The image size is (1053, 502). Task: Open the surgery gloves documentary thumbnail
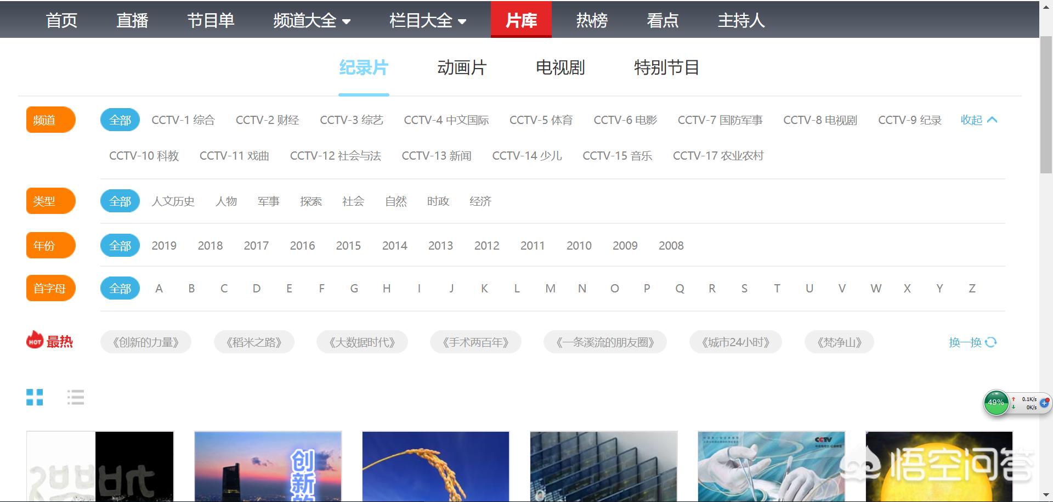click(x=772, y=466)
